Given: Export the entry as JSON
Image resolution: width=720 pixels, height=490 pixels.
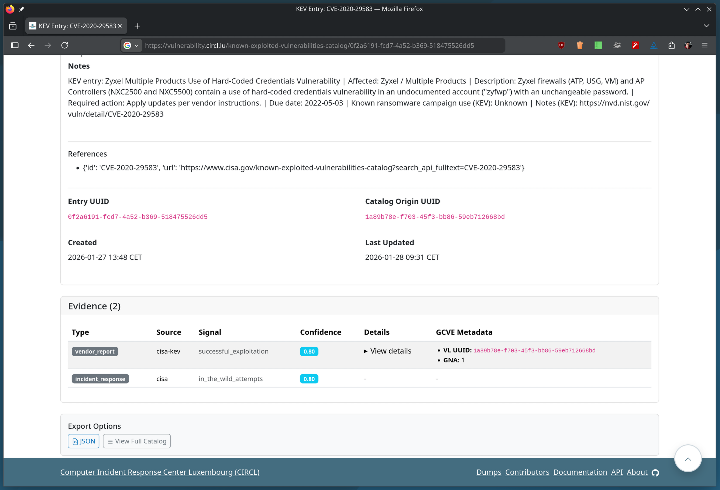Looking at the screenshot, I should click(x=84, y=441).
